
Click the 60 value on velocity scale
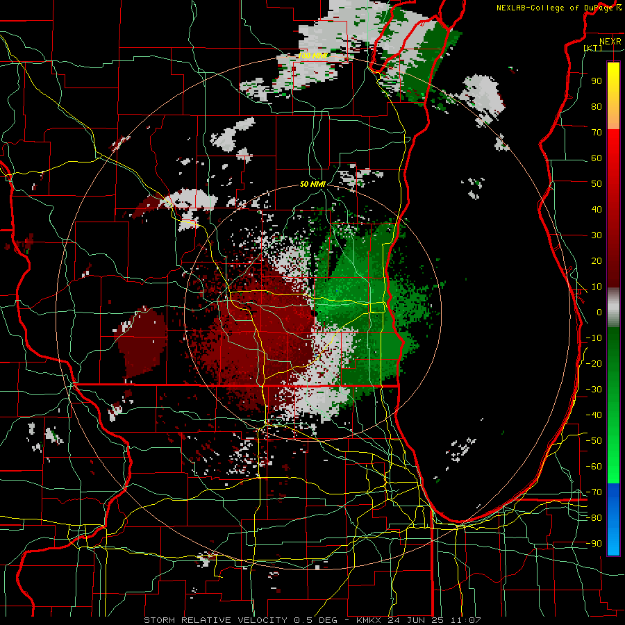[x=597, y=158]
